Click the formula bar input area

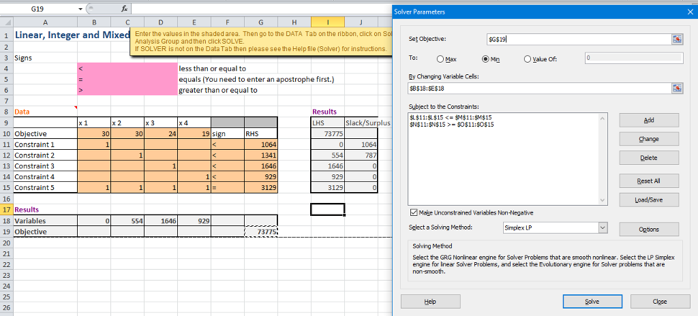[262, 8]
